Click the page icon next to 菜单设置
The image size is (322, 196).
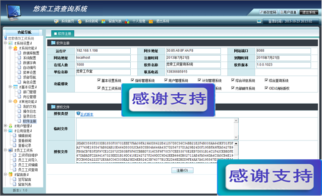pyautogui.click(x=19, y=72)
